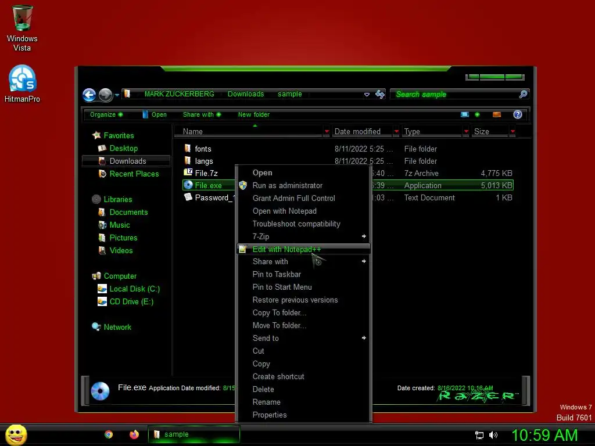This screenshot has height=446, width=595.
Task: Choose Pin to Taskbar
Action: (x=303, y=274)
